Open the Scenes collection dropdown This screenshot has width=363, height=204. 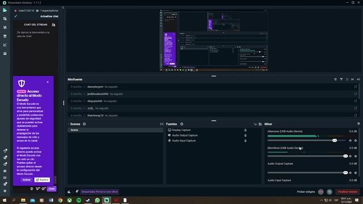point(74,124)
